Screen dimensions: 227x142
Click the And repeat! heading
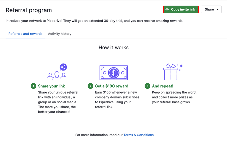point(162,86)
